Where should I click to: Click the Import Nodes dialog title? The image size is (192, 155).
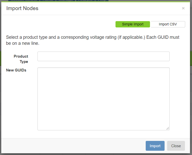pyautogui.click(x=22, y=8)
